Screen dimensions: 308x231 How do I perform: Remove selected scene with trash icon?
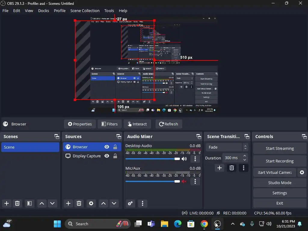click(x=17, y=203)
